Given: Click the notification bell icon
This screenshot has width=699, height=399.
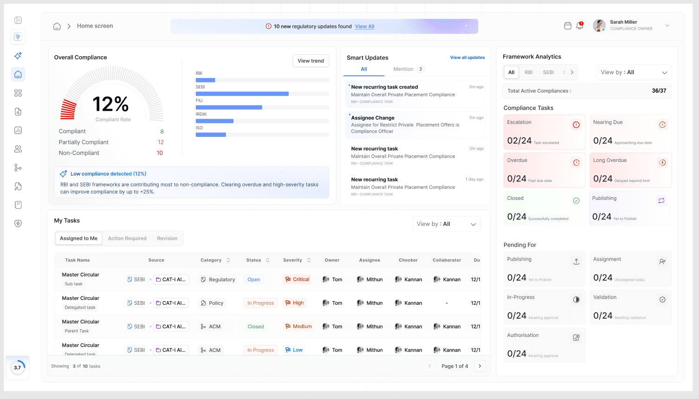Looking at the screenshot, I should [580, 26].
